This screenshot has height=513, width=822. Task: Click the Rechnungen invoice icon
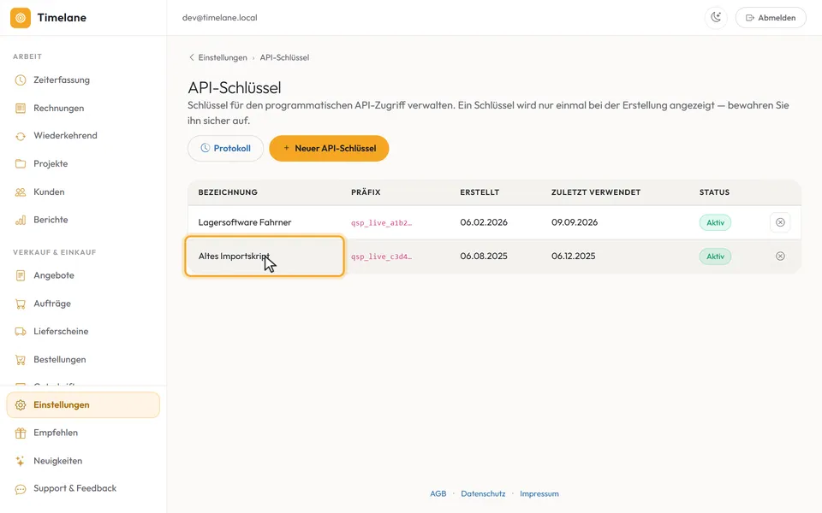pyautogui.click(x=21, y=109)
